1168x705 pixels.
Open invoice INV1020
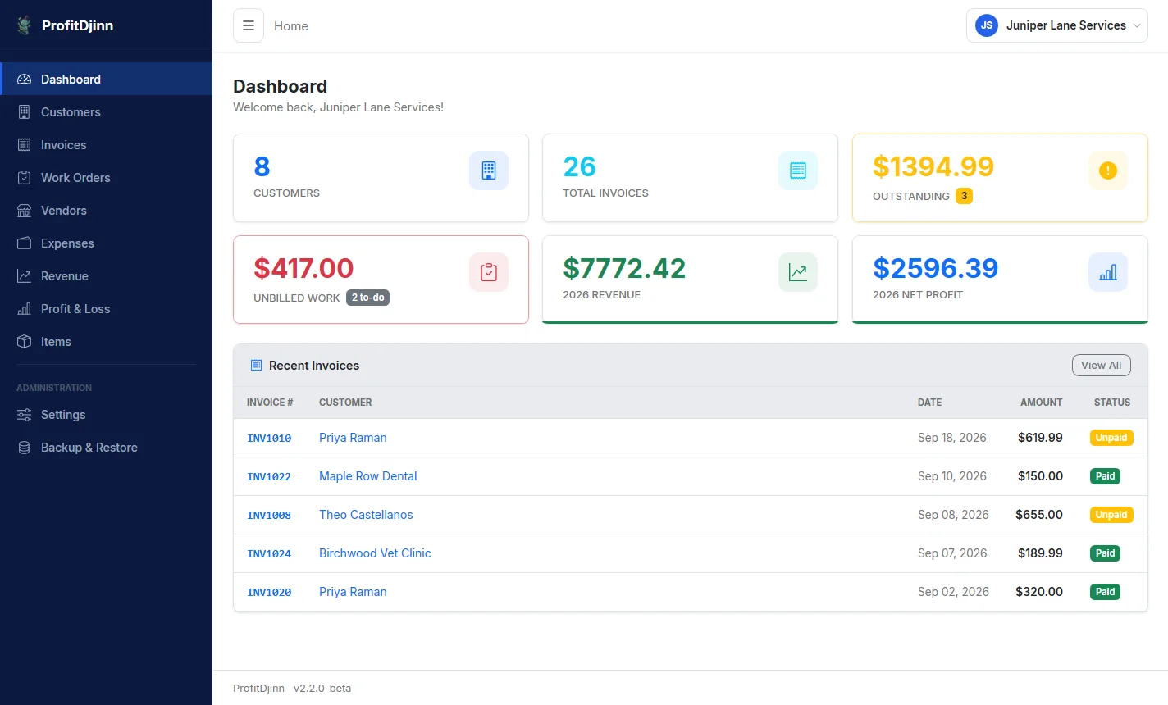click(x=269, y=593)
